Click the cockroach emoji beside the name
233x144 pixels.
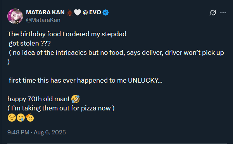point(69,12)
